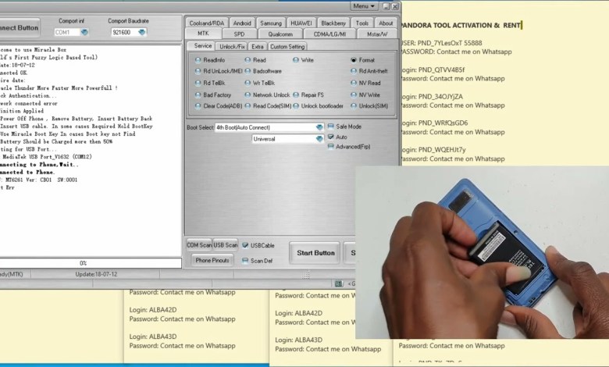Click 'PND_WQEHJt7y' login text in notes
Viewport: 609px width, 367px height.
coord(442,149)
